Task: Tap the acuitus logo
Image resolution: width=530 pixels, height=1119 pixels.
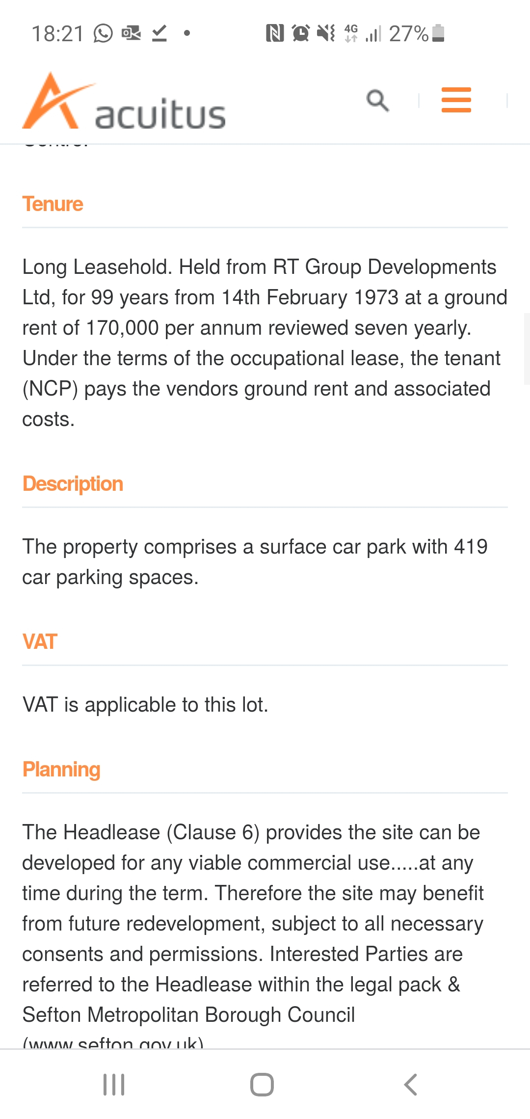Action: click(x=124, y=102)
